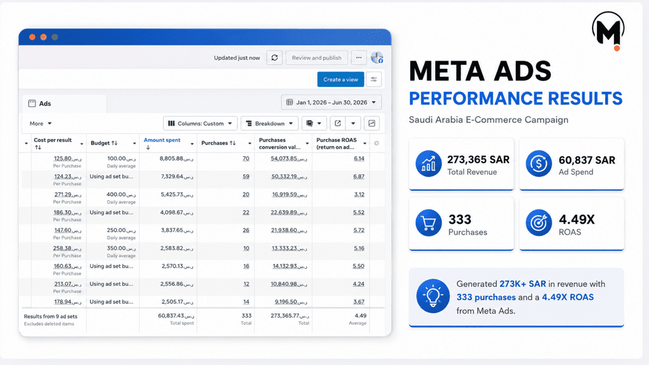Click the refresh data icon
Screen dimensions: 649x365
[x=274, y=58]
